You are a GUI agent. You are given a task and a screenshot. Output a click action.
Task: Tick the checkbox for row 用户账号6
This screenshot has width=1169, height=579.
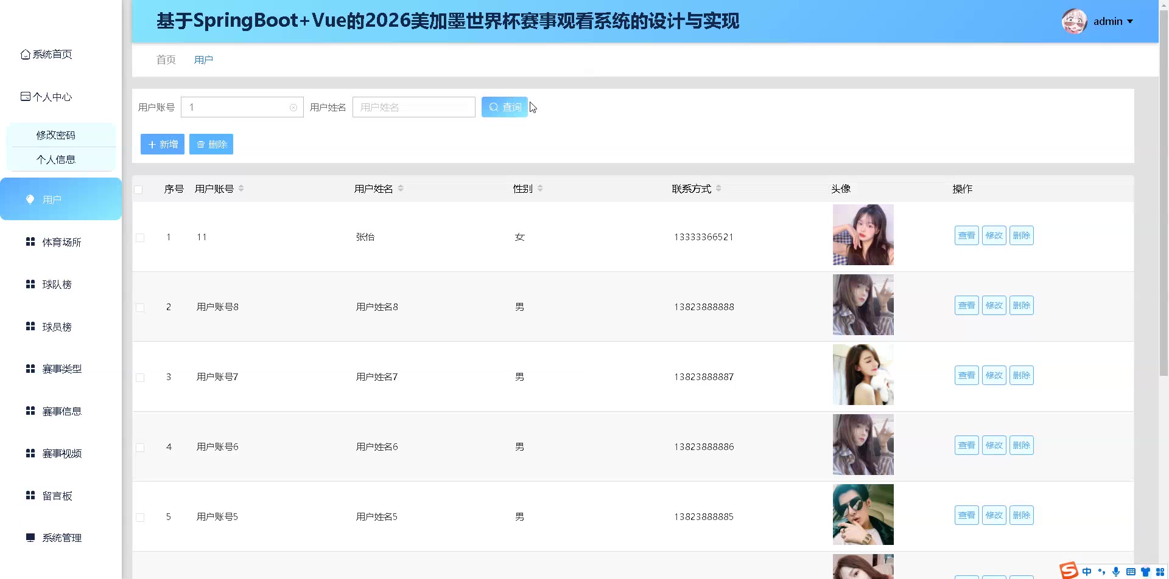(x=140, y=448)
